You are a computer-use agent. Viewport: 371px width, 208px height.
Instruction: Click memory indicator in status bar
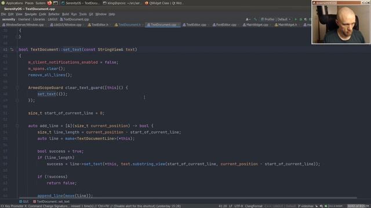(x=358, y=206)
